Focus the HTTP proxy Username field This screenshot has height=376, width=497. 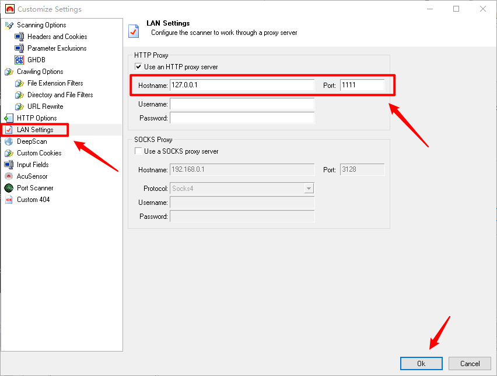(x=242, y=104)
